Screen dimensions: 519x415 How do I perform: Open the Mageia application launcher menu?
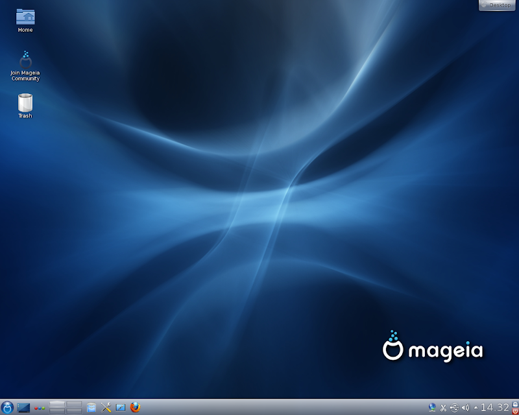(7, 407)
